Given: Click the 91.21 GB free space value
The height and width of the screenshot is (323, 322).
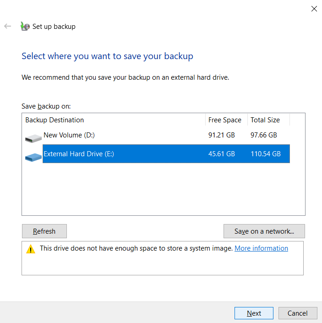Looking at the screenshot, I should pyautogui.click(x=221, y=135).
